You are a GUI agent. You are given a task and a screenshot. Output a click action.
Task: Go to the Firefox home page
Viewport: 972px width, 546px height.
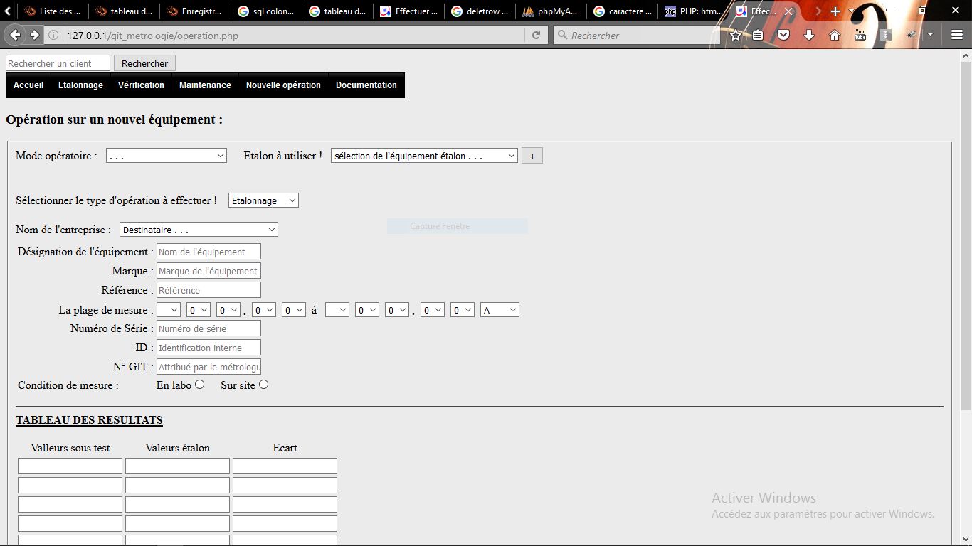(834, 33)
